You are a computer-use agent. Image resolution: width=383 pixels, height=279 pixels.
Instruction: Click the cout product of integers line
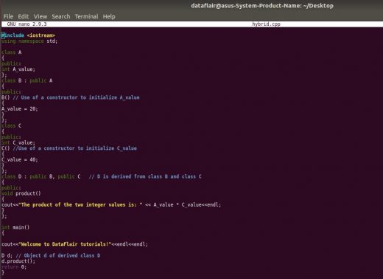point(111,204)
